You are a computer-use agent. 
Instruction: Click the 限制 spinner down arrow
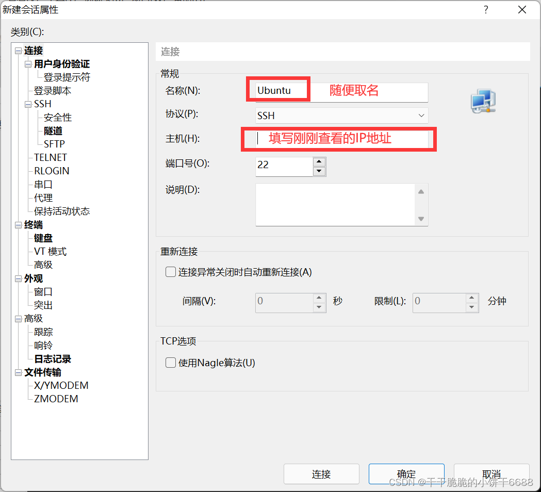coord(472,307)
